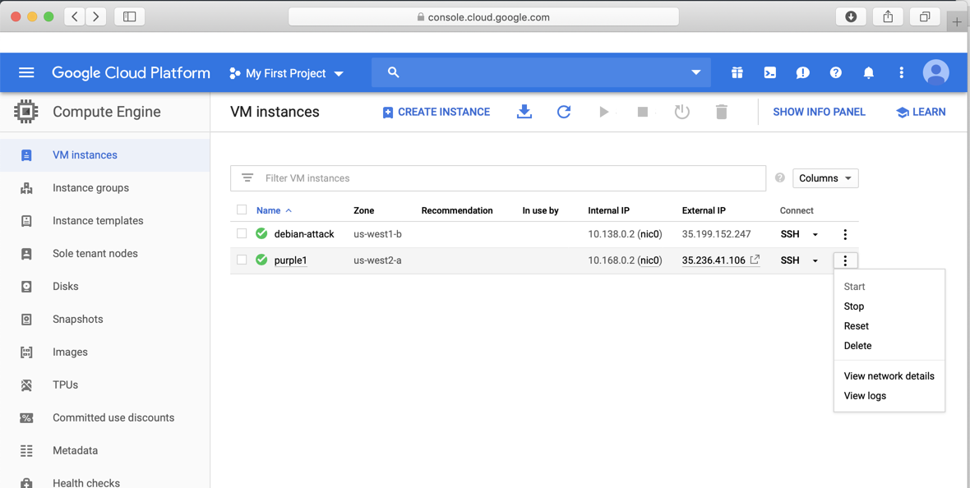This screenshot has width=970, height=488.
Task: Check the debian-attack row checkbox
Action: (x=242, y=234)
